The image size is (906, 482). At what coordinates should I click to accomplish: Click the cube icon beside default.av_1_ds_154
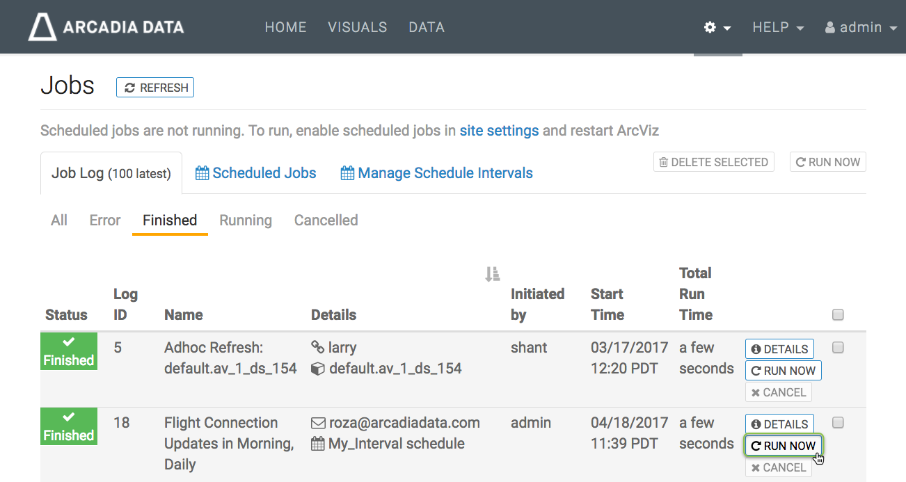tap(317, 369)
